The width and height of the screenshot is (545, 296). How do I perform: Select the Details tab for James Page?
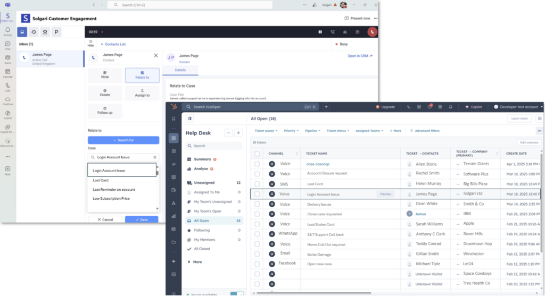pyautogui.click(x=180, y=70)
